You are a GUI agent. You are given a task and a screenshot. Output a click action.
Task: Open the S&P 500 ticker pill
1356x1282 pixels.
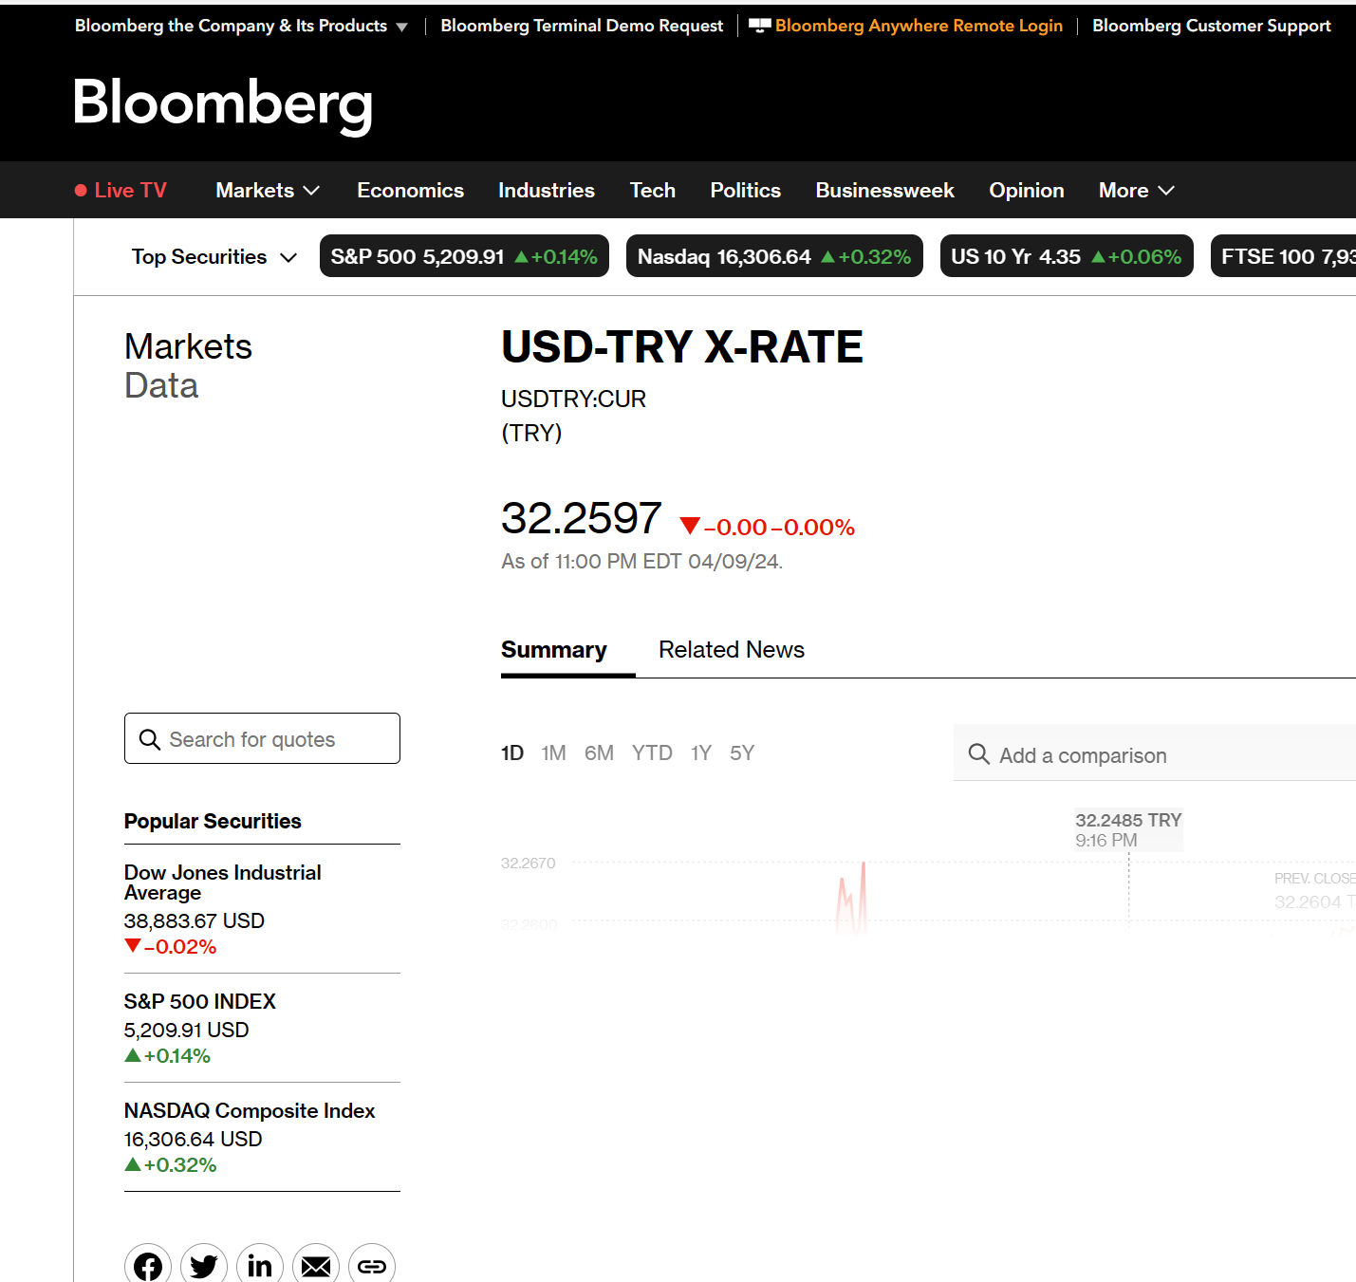coord(464,256)
